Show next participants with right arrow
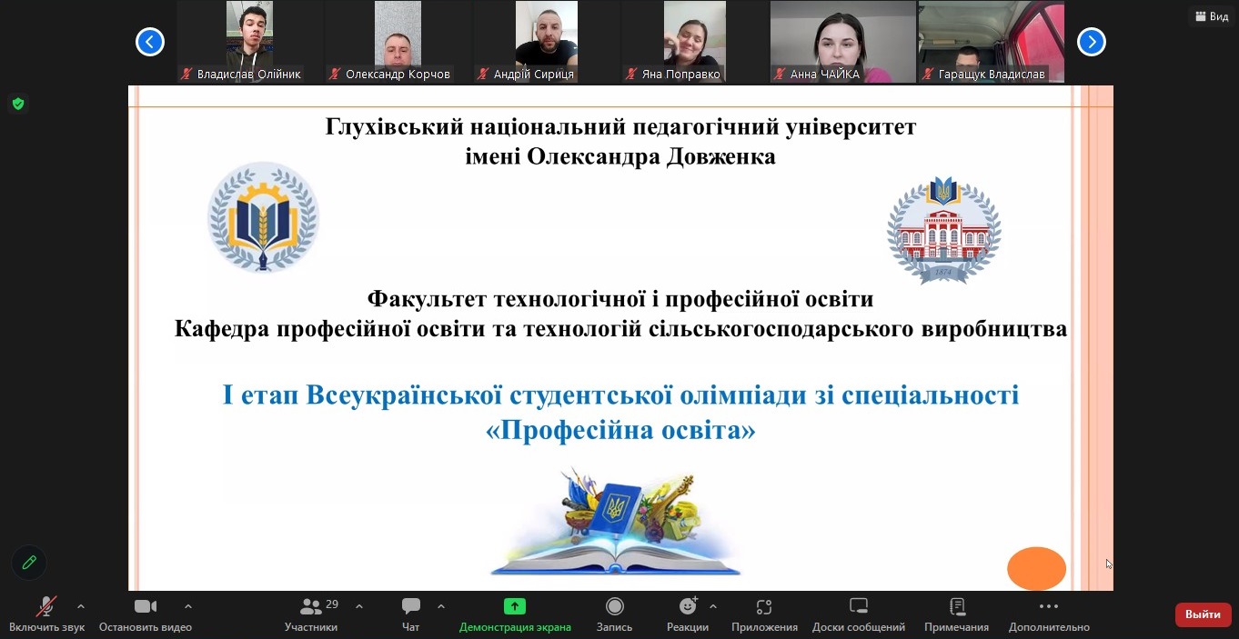The width and height of the screenshot is (1239, 639). 1091,42
